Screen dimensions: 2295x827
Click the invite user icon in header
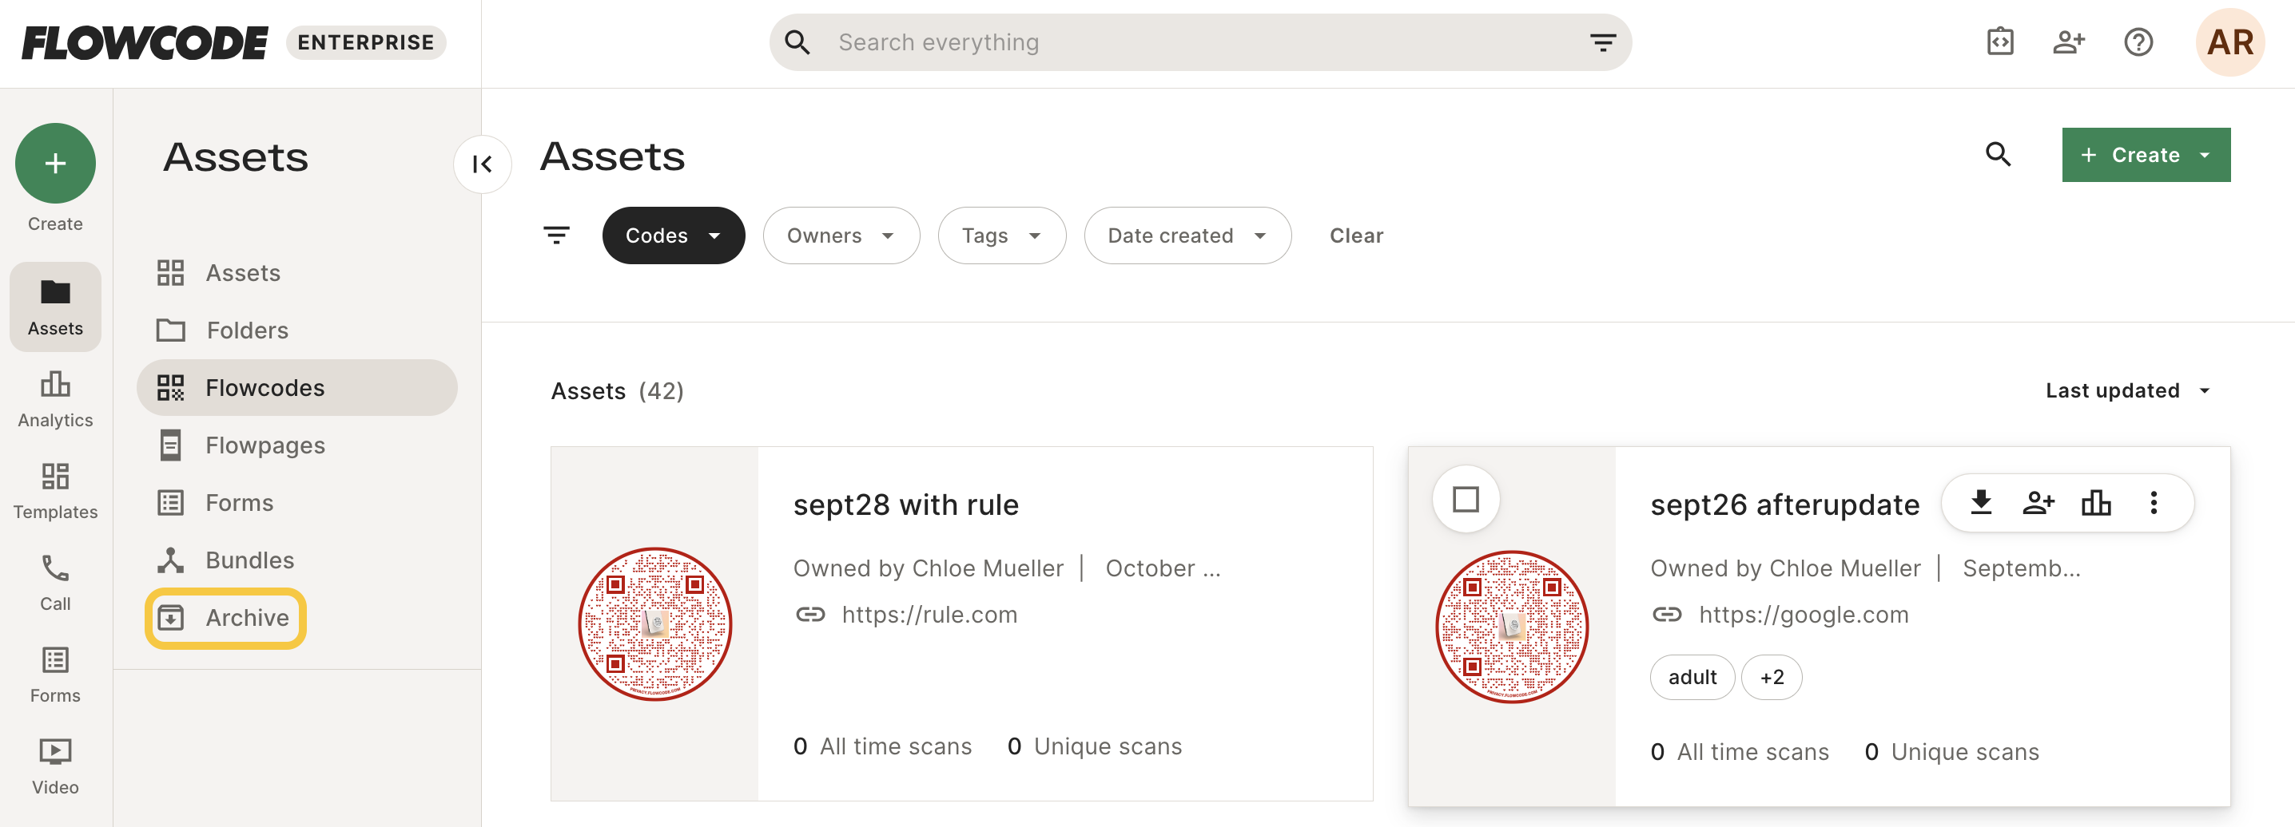[2069, 42]
